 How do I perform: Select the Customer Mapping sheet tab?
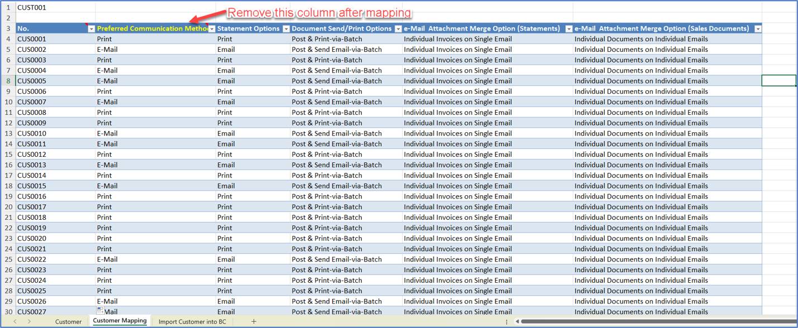click(x=120, y=321)
